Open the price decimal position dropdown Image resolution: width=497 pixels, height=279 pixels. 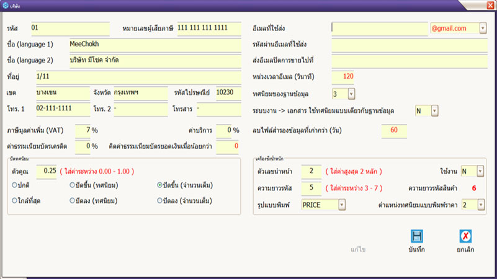tap(480, 205)
